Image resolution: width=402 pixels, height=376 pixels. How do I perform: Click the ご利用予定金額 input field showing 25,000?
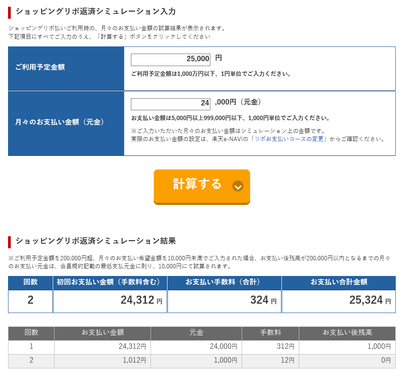pyautogui.click(x=171, y=60)
